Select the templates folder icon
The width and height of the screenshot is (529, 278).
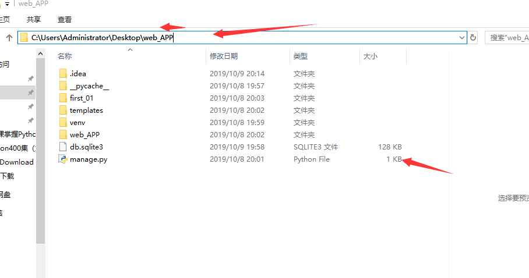[x=63, y=110]
